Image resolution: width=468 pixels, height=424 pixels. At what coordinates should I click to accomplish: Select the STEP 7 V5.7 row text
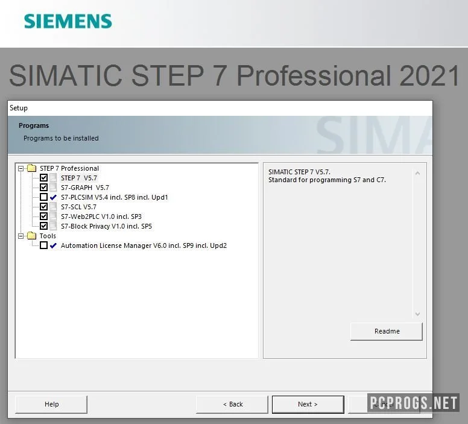(79, 178)
